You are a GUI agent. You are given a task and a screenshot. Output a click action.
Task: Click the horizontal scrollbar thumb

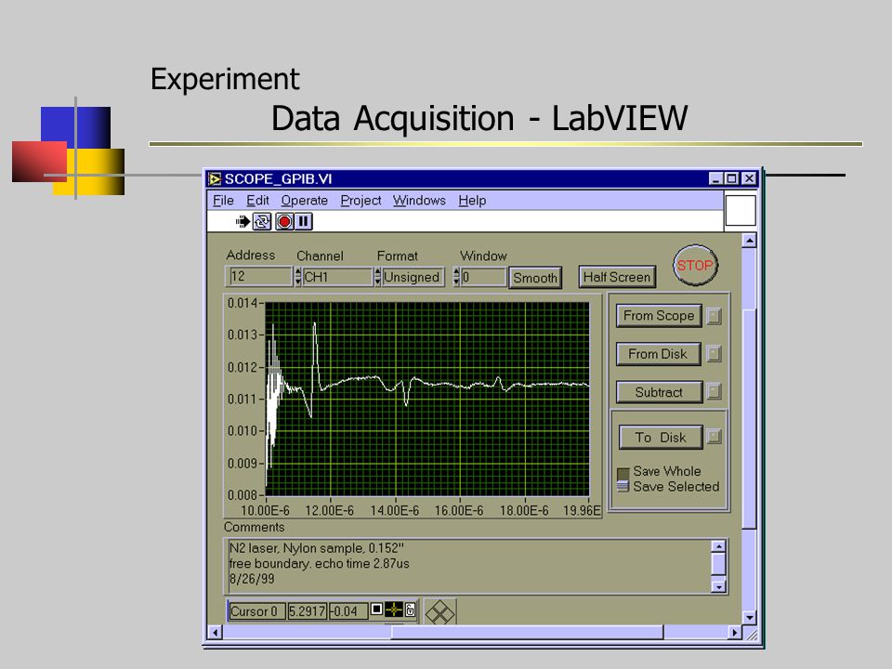coord(528,632)
